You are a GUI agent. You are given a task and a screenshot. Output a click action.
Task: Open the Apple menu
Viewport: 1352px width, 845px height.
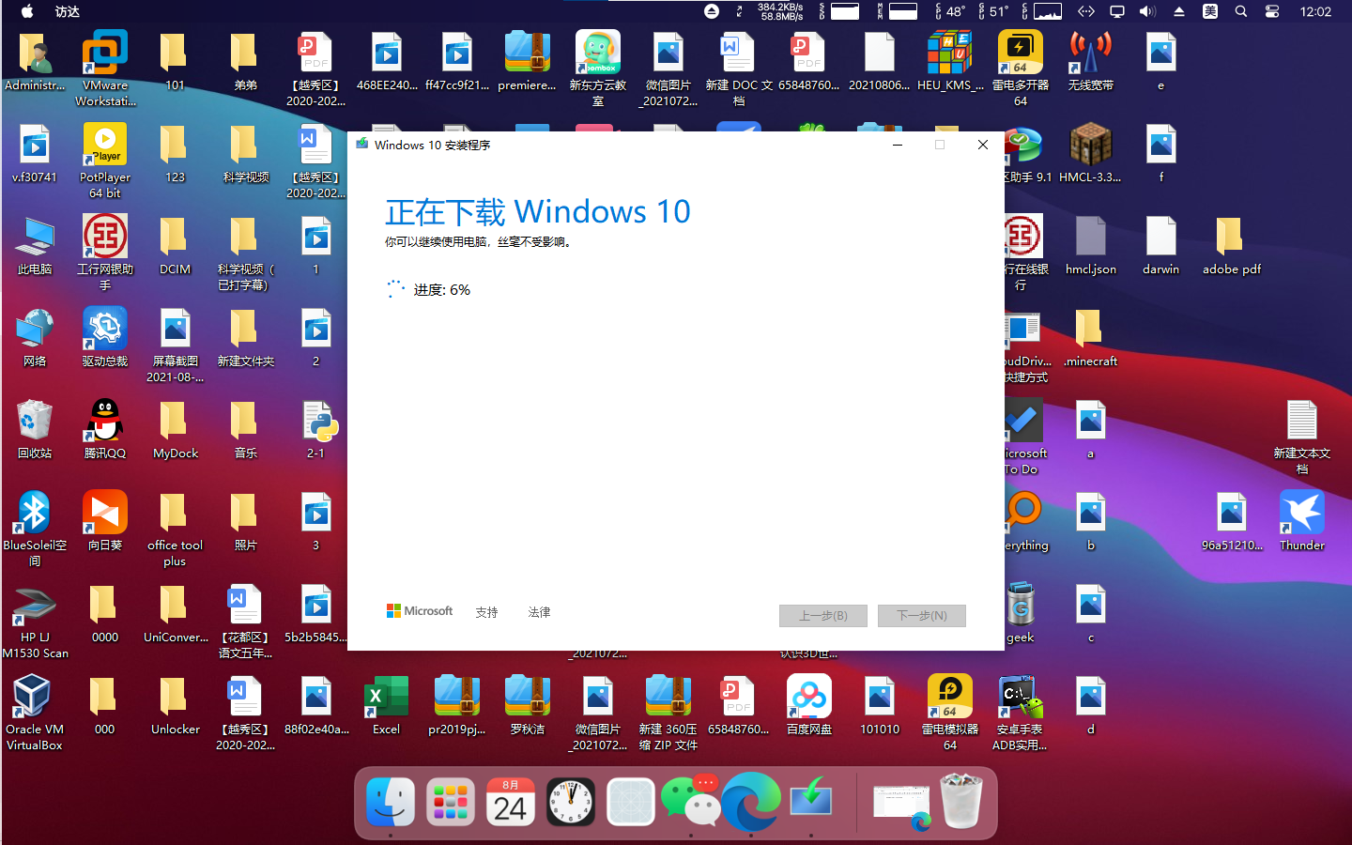pyautogui.click(x=26, y=11)
